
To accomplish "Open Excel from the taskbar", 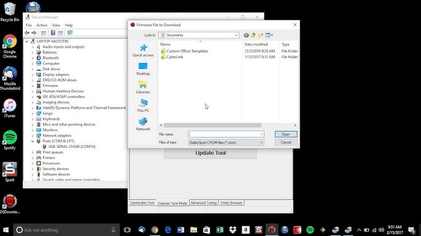I will pyautogui.click(x=220, y=230).
